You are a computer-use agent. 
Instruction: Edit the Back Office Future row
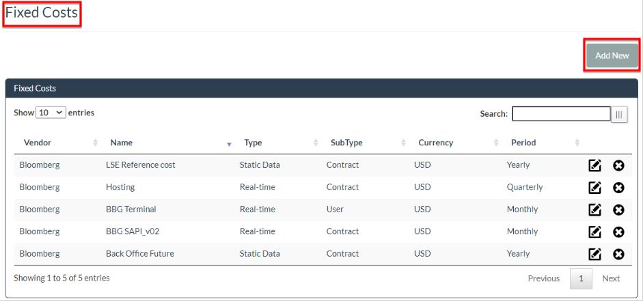[x=594, y=254]
